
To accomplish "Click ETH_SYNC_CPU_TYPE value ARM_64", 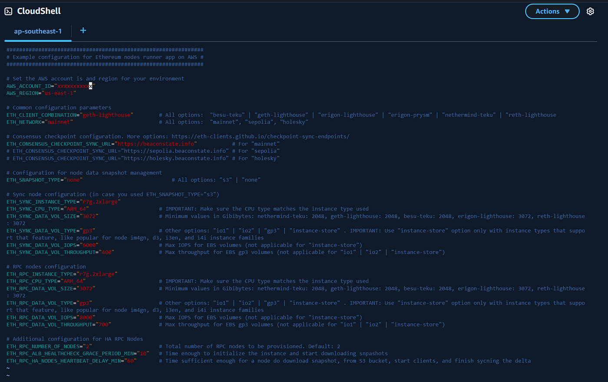I will 76,209.
